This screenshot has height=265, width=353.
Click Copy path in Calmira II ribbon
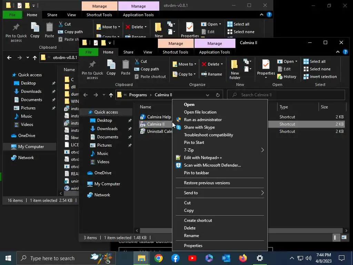(x=147, y=69)
